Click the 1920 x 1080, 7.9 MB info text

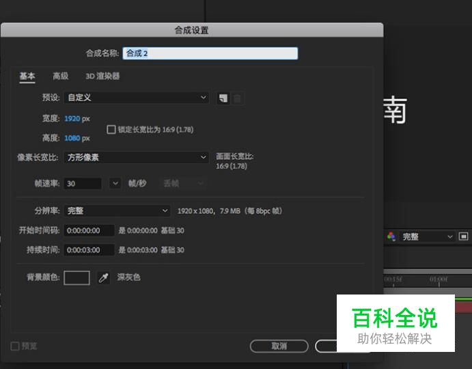point(230,211)
